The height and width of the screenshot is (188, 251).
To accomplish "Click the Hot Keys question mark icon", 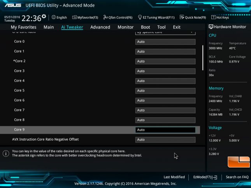I will point(213,17).
